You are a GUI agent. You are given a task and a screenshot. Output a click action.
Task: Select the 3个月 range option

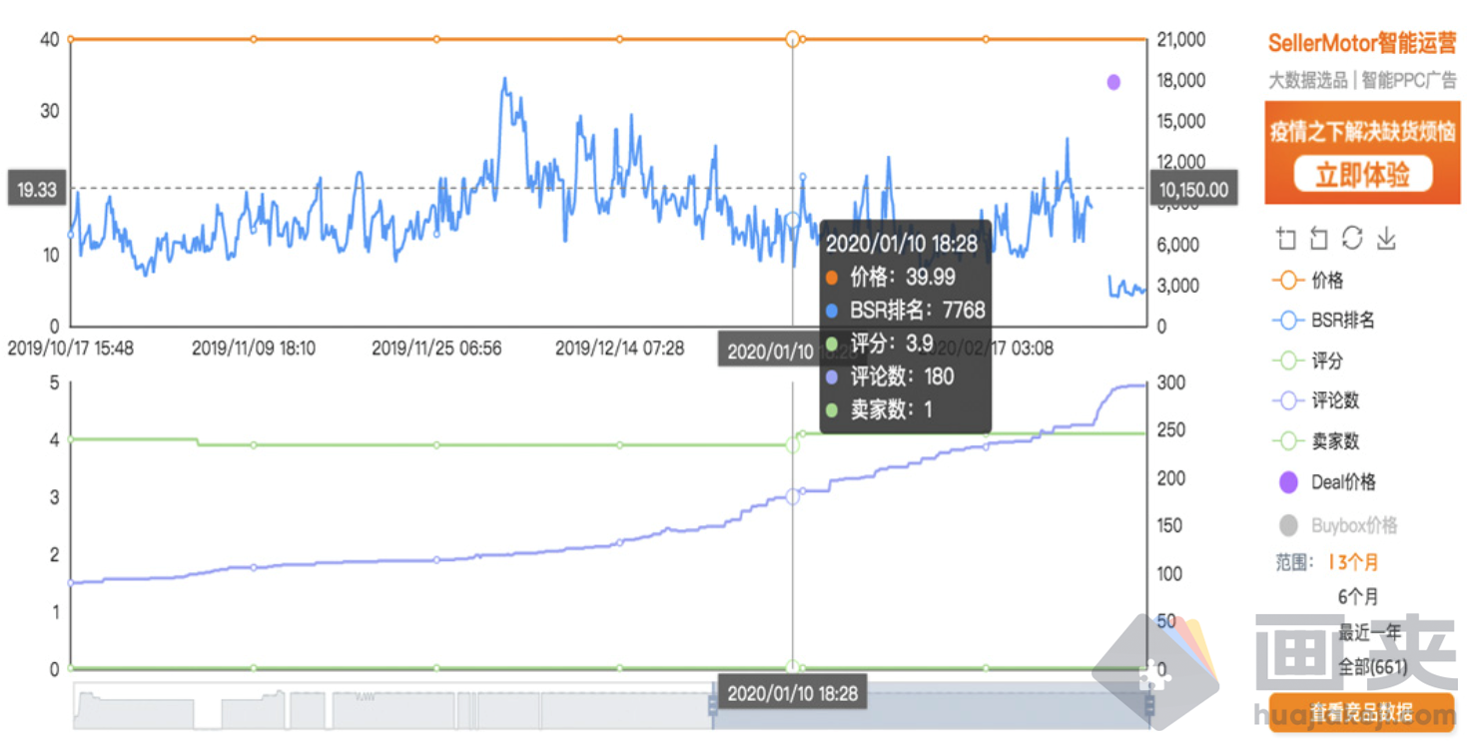click(x=1357, y=562)
